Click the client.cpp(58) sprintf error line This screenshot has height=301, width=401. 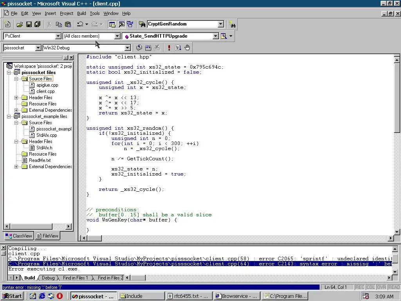point(200,259)
